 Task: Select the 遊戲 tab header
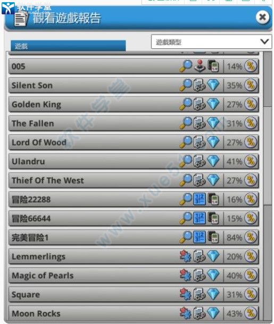pyautogui.click(x=68, y=46)
